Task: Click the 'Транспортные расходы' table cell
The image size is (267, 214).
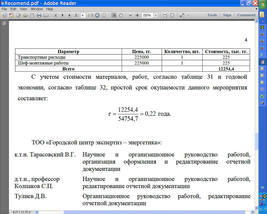Action: [x=69, y=57]
